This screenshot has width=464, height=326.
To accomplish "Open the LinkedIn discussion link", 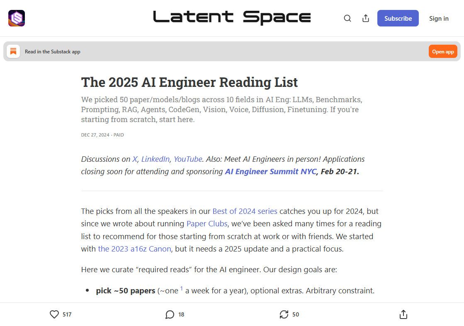I will pos(155,159).
